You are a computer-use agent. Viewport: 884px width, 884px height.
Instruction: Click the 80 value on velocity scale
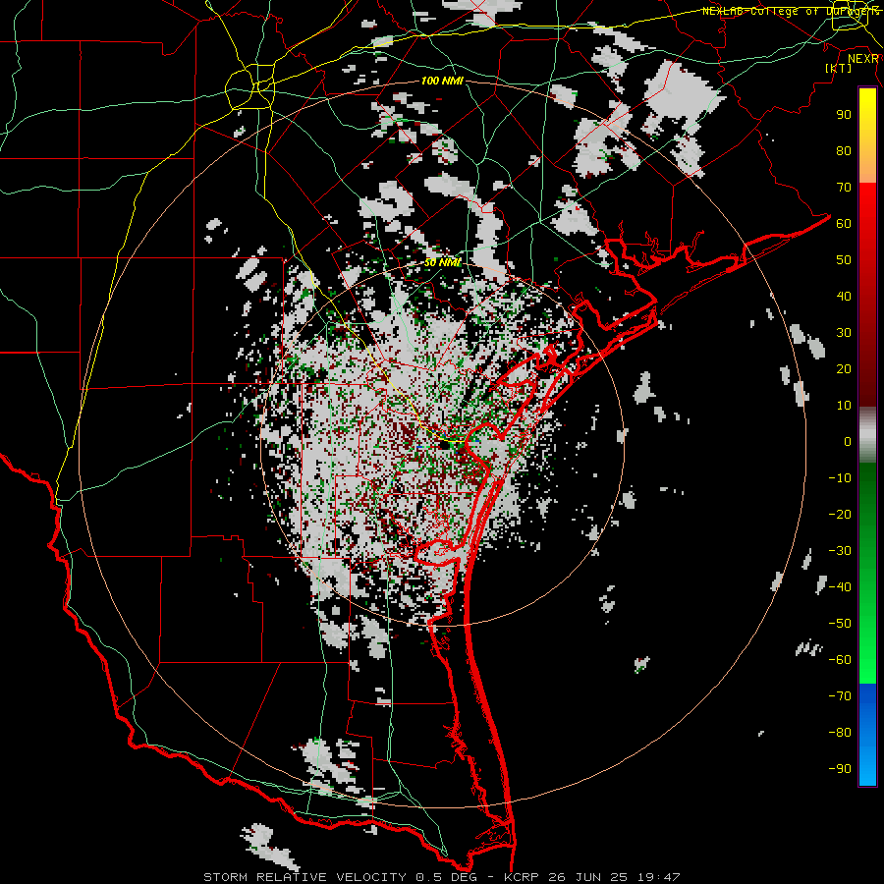pyautogui.click(x=844, y=151)
